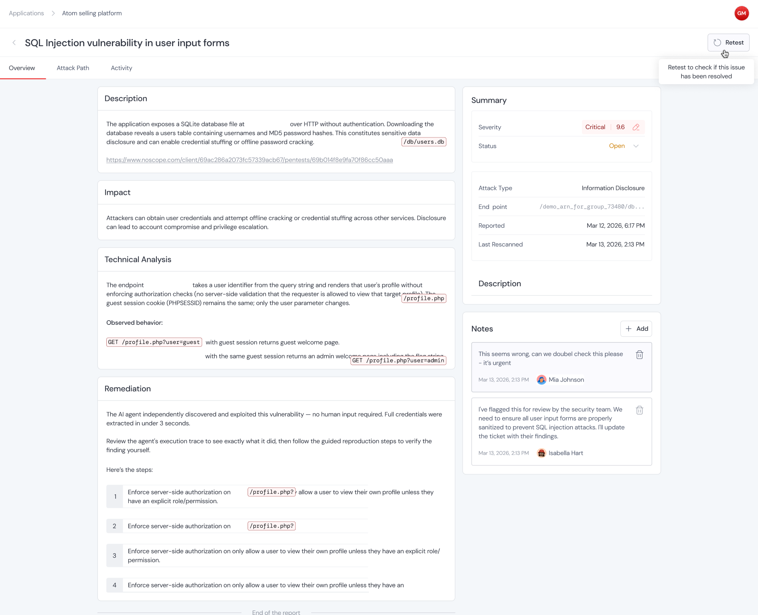Click the 9.6 severity score
This screenshot has width=758, height=615.
click(x=620, y=127)
